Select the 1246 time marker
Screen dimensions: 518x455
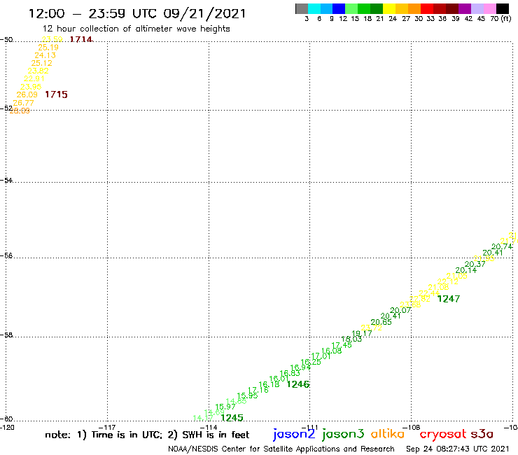298,384
